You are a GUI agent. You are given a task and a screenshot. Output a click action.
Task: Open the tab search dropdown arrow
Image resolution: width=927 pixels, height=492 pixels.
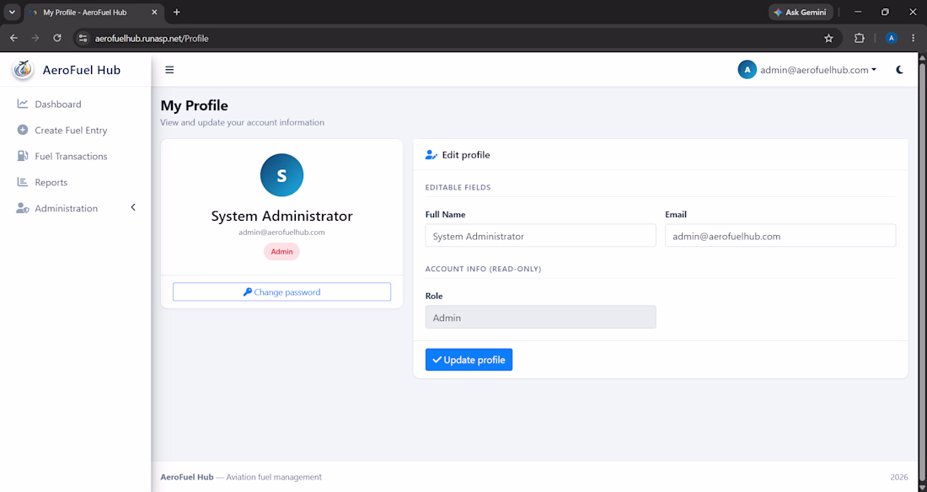tap(12, 12)
